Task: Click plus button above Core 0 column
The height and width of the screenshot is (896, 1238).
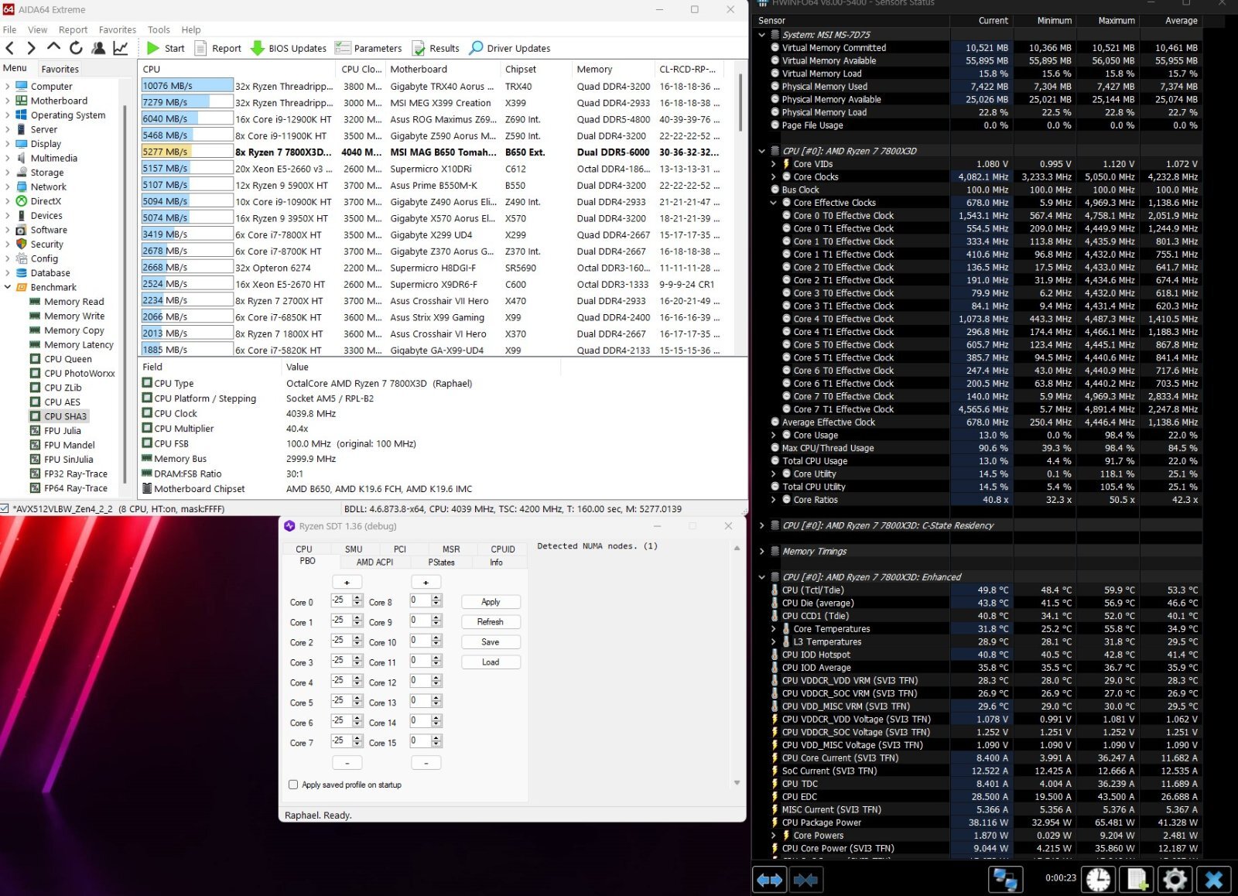Action: point(347,582)
